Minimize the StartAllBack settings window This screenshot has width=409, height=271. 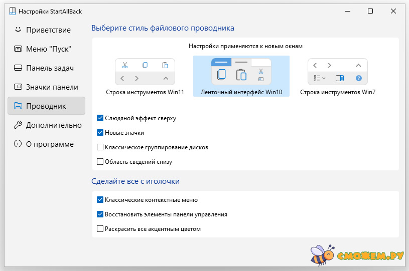click(348, 11)
